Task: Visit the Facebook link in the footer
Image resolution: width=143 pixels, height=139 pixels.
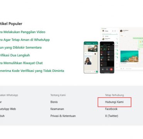Action: coord(111,109)
